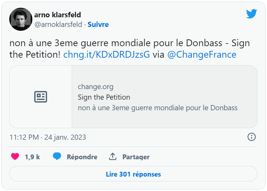This screenshot has height=191, width=267.
Task: Click the Partager label
Action: tap(136, 157)
